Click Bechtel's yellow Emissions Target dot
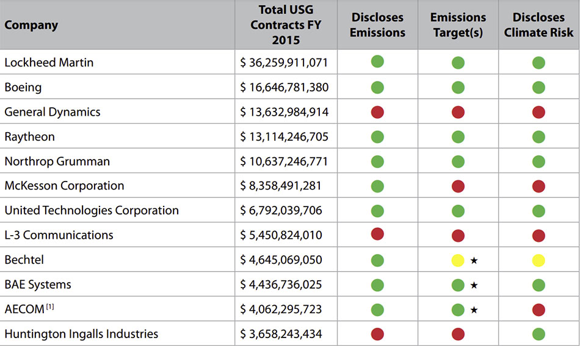 point(458,261)
